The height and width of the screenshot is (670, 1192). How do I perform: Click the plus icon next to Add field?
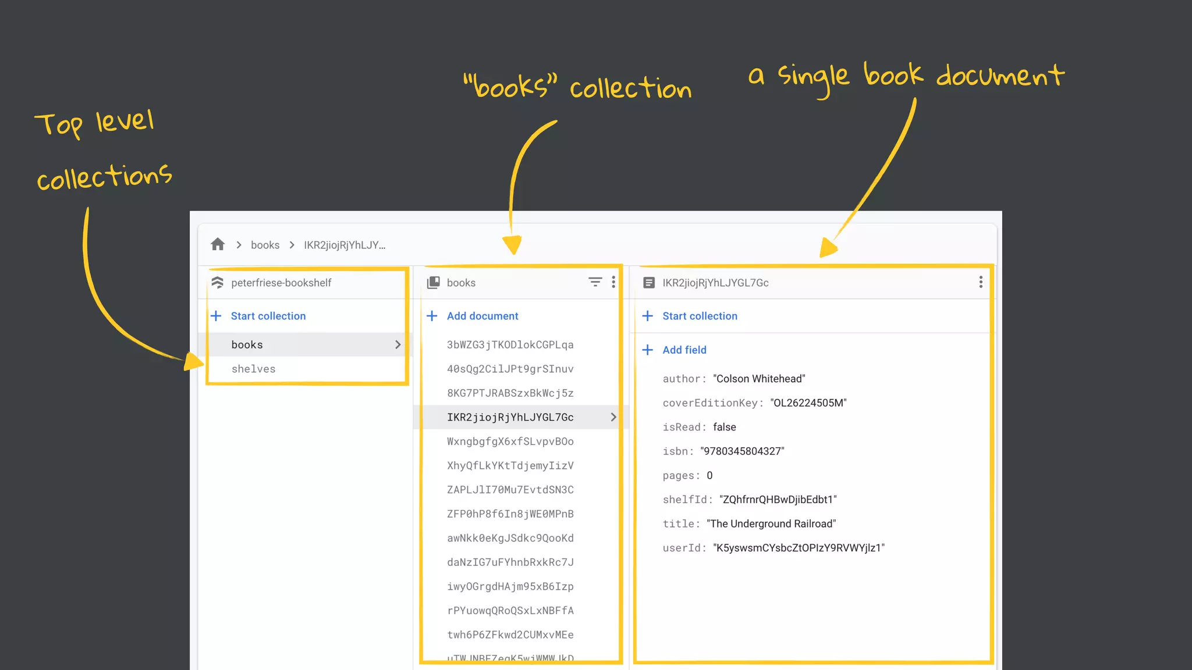648,350
